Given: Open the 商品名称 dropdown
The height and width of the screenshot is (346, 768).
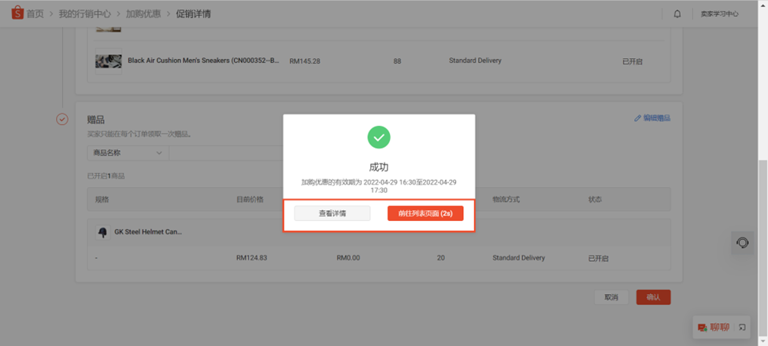Looking at the screenshot, I should (x=128, y=153).
